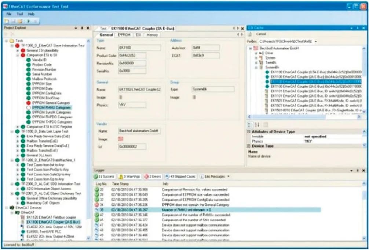Click the green icon of EL6900, TwinSAFE PLC

coord(23,231)
